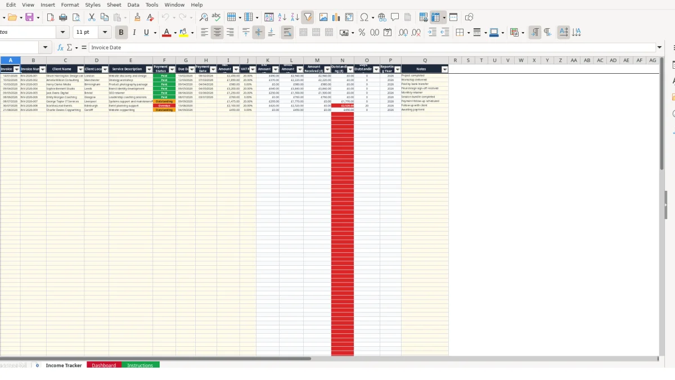Insert an image

pyautogui.click(x=323, y=17)
